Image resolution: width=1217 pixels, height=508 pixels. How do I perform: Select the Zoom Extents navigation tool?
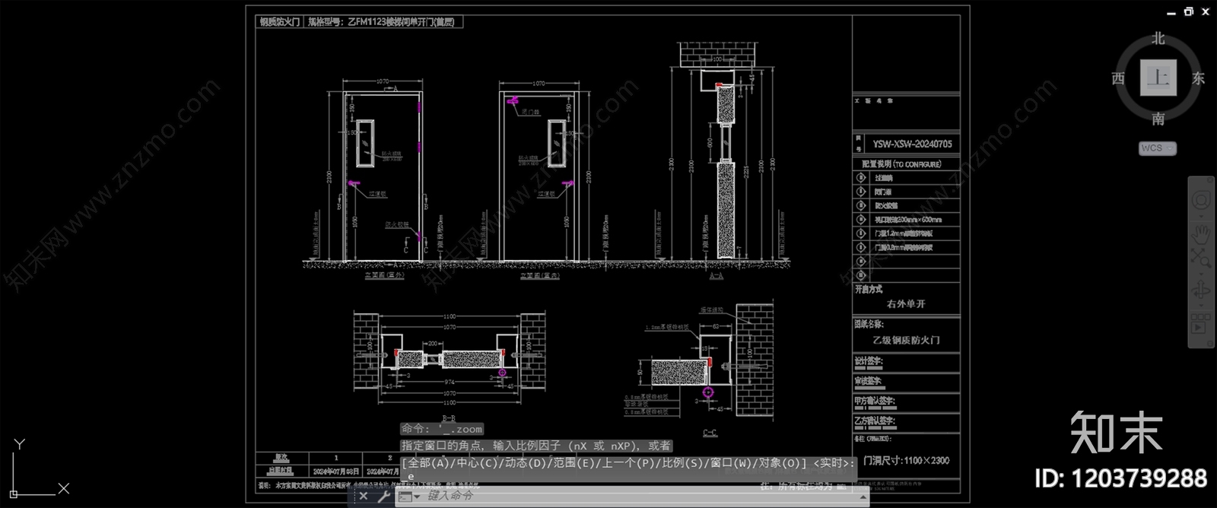1201,259
